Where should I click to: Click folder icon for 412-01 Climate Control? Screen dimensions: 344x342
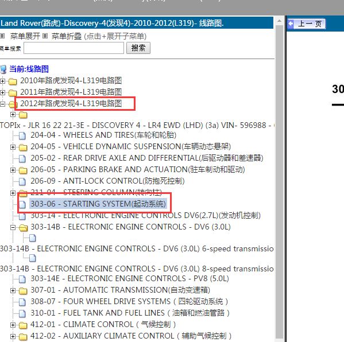pos(23,325)
